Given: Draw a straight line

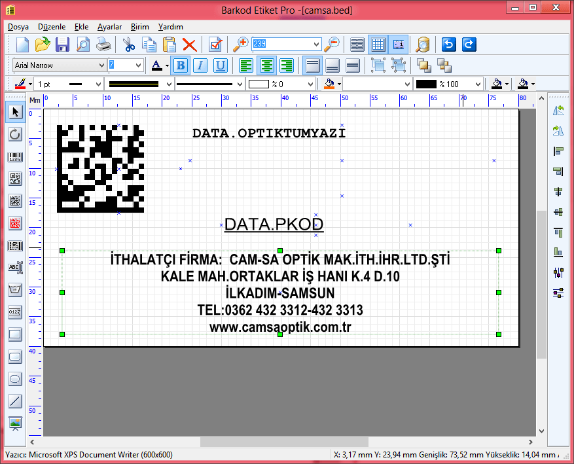Looking at the screenshot, I should pos(15,401).
